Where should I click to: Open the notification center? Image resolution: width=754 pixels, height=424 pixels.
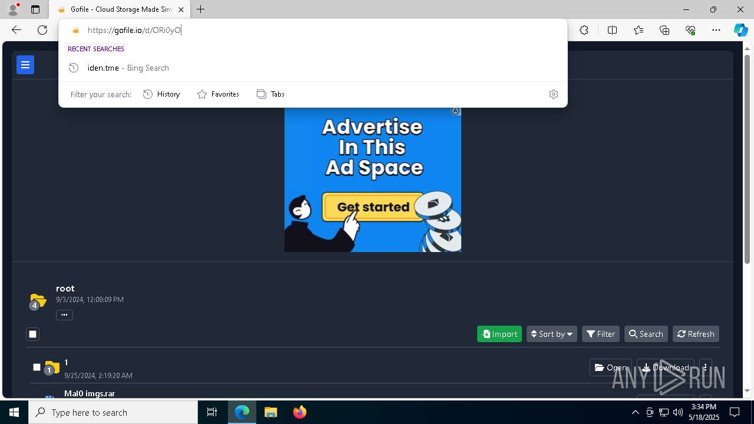735,412
